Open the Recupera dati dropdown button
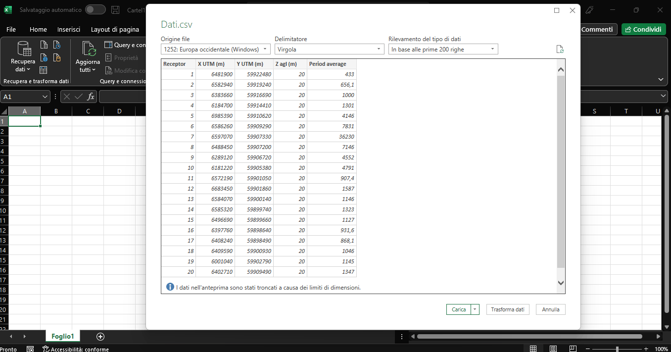671x352 pixels. [23, 57]
